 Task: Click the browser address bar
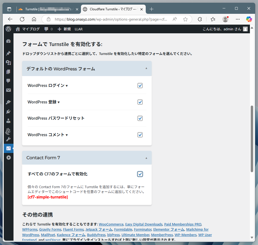[x=111, y=19]
